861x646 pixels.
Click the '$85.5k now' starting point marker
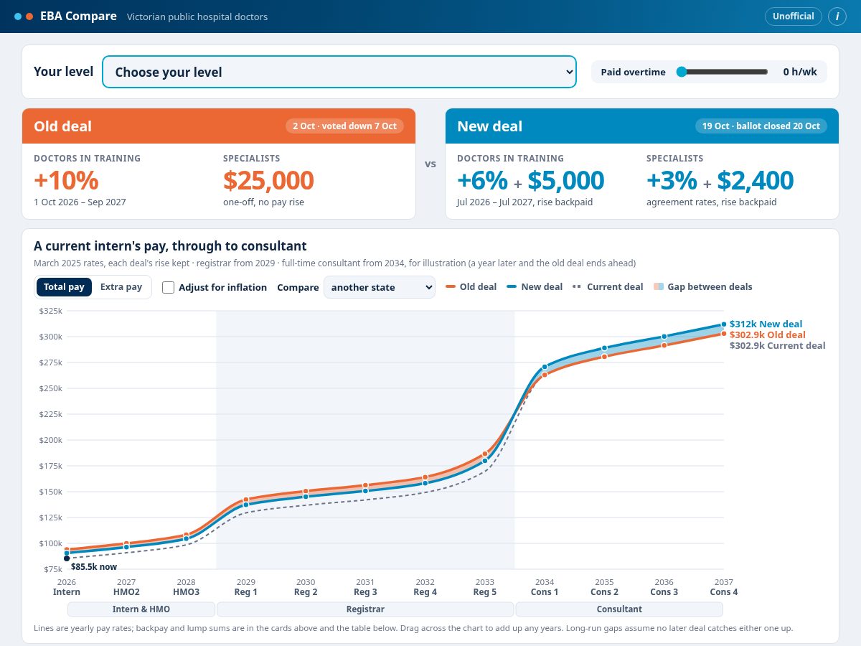(67, 558)
